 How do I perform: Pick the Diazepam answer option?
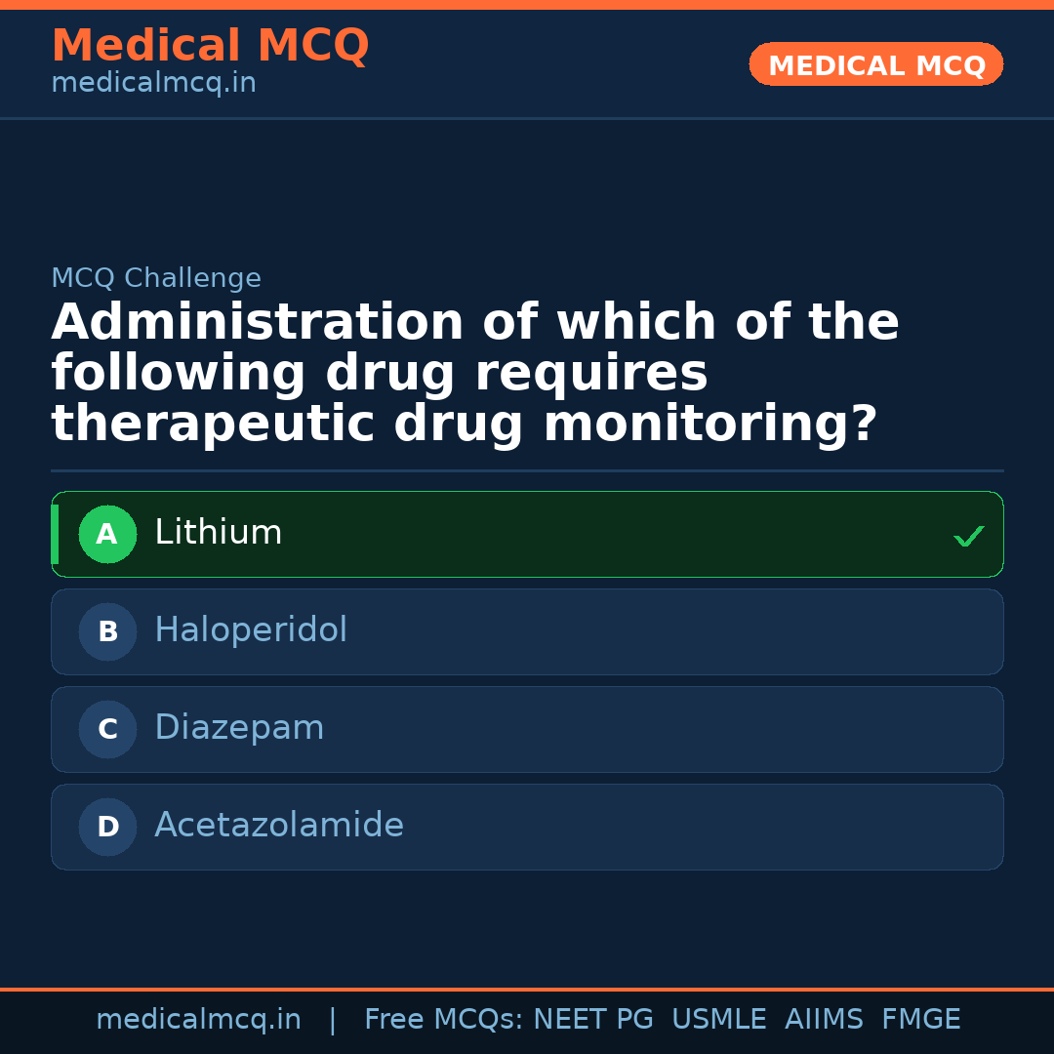[527, 729]
